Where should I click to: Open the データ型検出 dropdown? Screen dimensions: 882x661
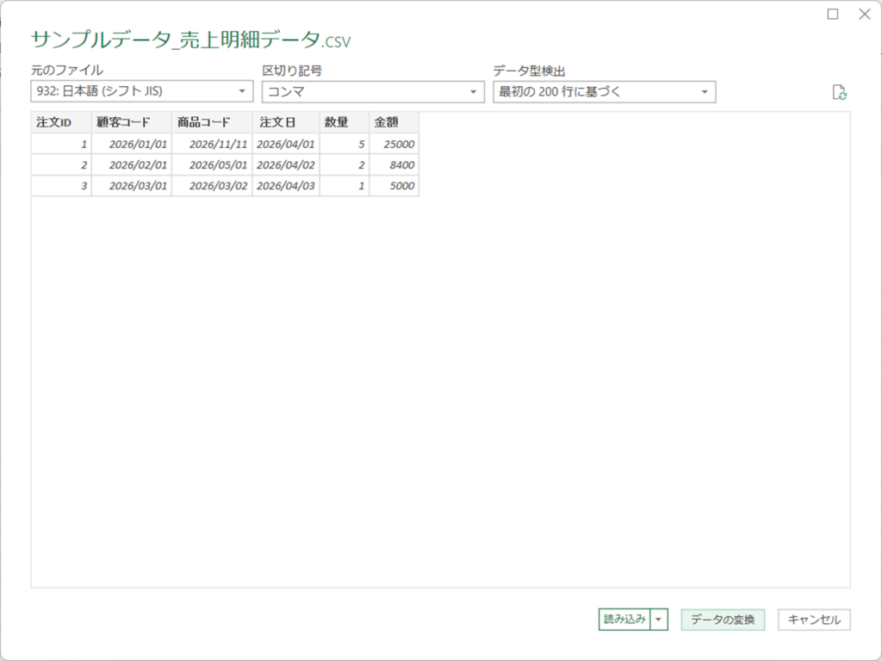tap(604, 91)
